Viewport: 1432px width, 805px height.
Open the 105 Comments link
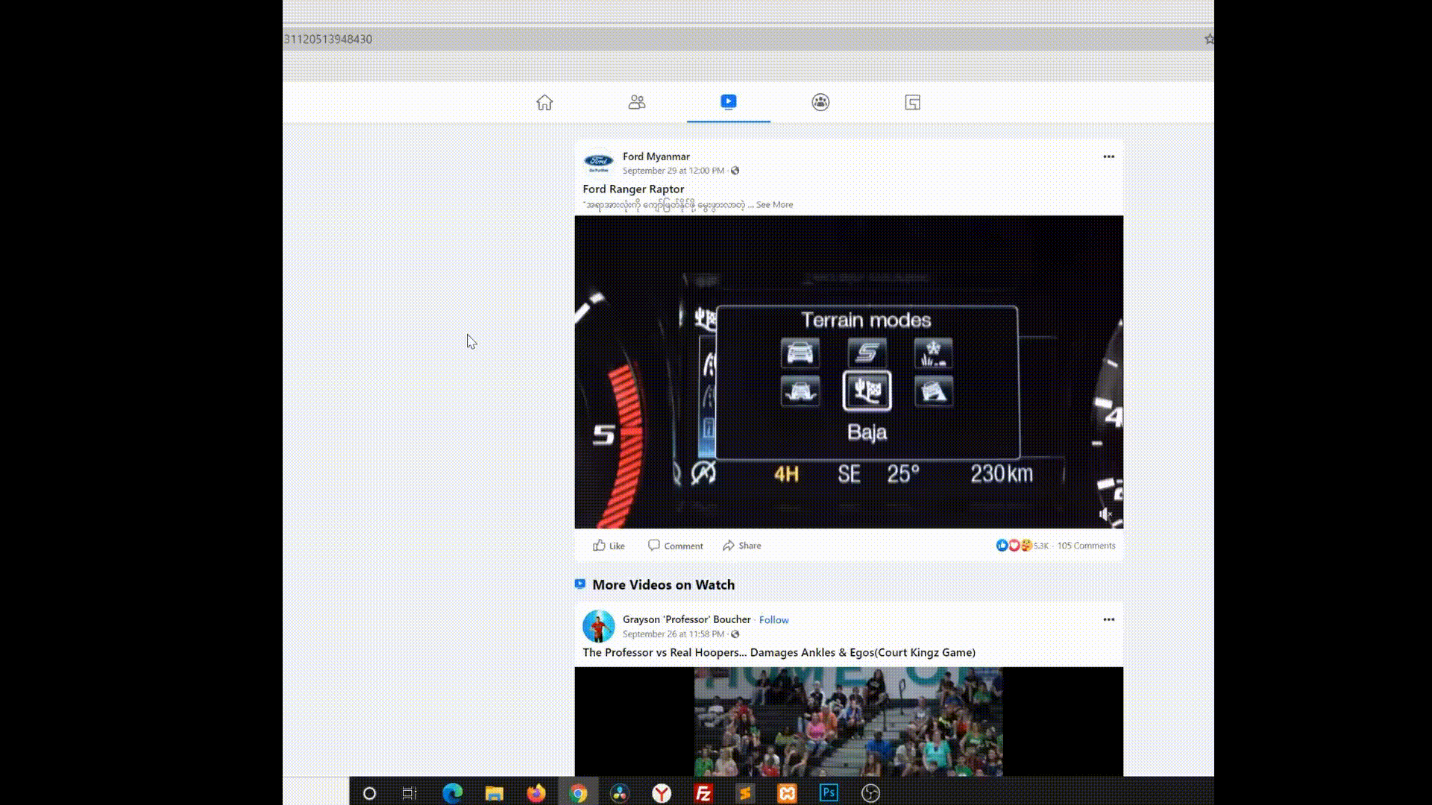click(x=1086, y=546)
